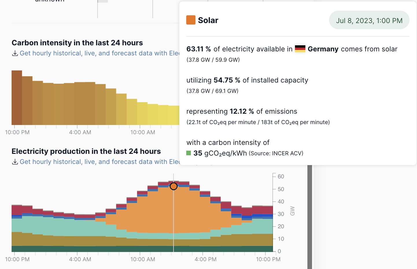Click the 4:00 AM label on carbon intensity axis
417x269 pixels.
[x=80, y=132]
